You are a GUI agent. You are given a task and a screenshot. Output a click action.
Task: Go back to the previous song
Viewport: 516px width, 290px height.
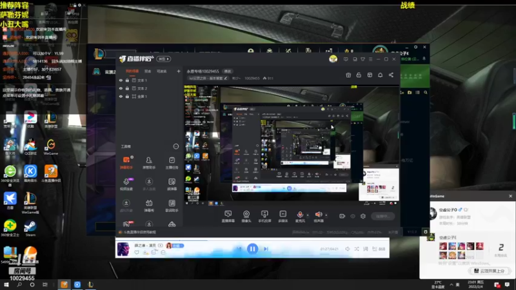click(x=239, y=249)
